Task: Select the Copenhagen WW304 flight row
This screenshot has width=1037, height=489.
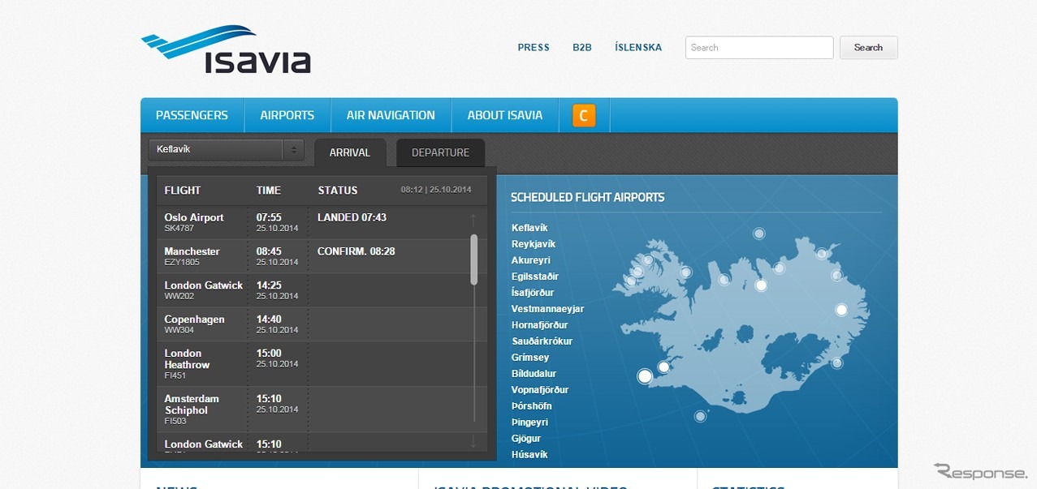Action: pos(322,324)
